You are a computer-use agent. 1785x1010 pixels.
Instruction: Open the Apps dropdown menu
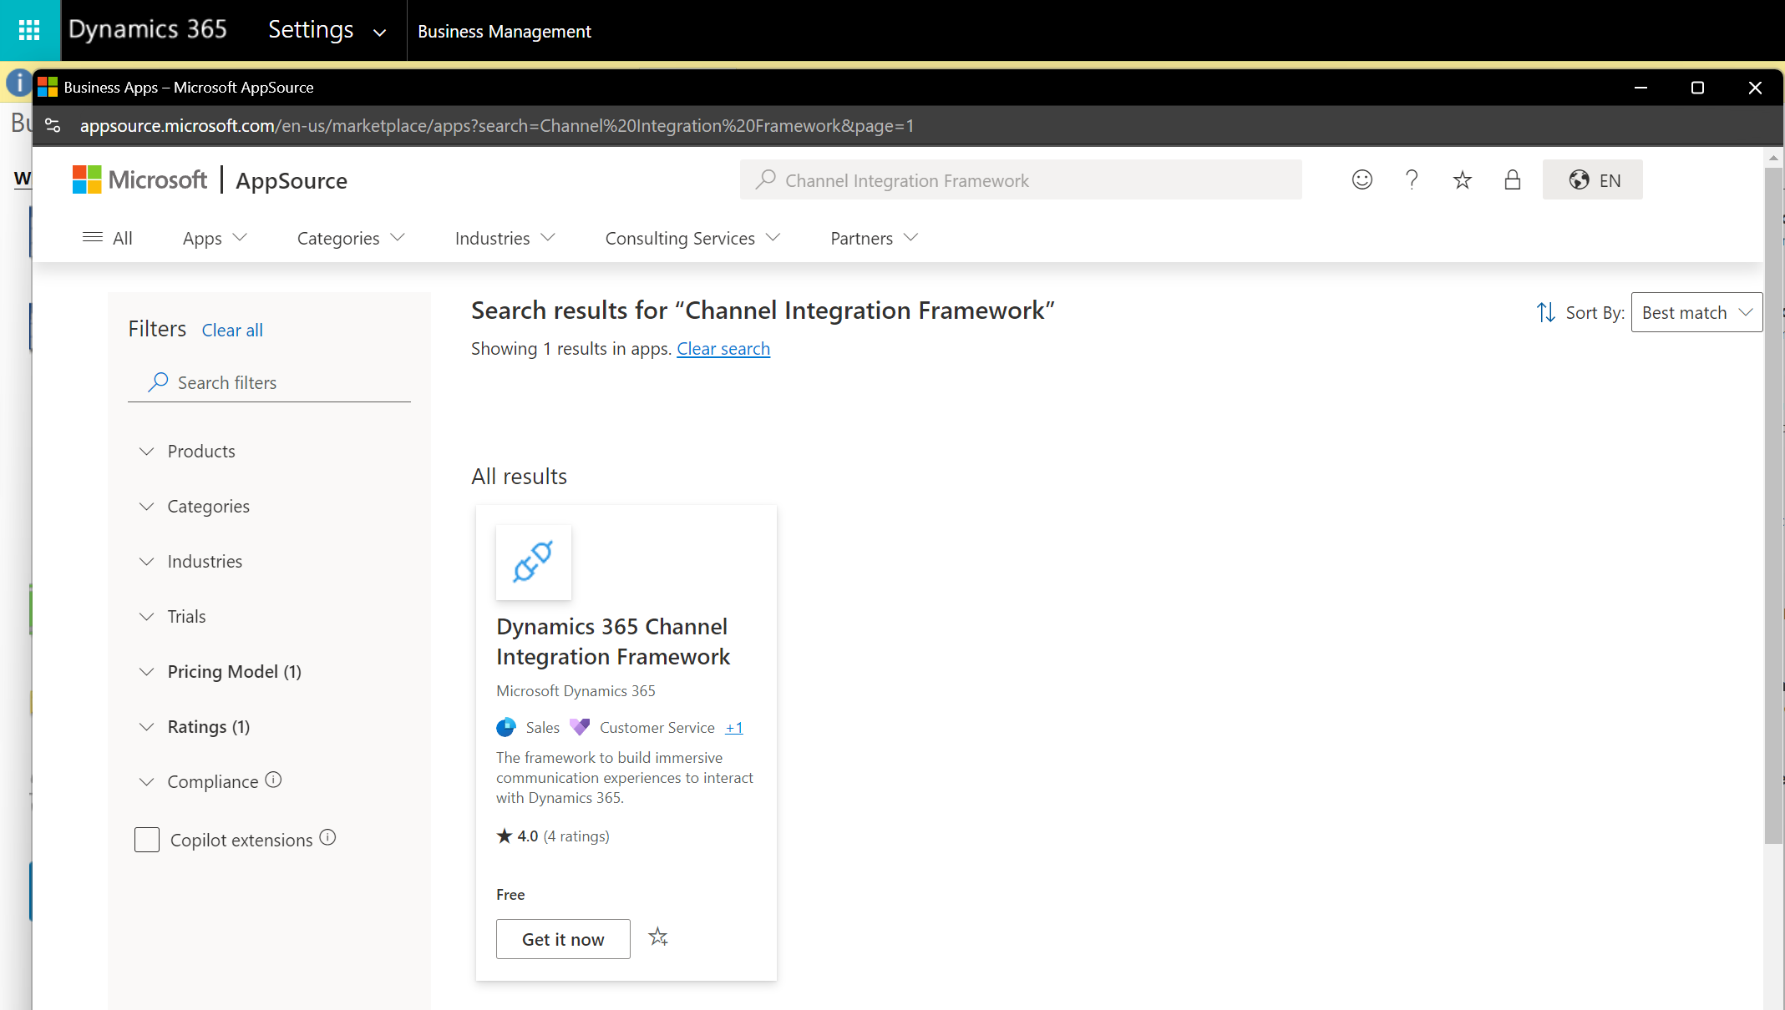point(215,238)
